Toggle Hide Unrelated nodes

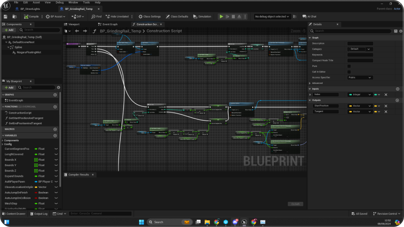tap(117, 17)
